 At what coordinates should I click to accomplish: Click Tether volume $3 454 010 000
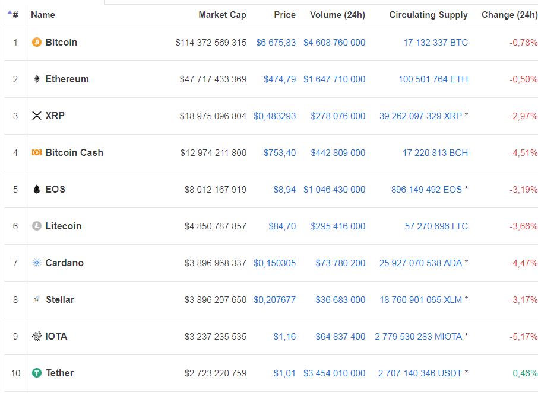pyautogui.click(x=334, y=373)
